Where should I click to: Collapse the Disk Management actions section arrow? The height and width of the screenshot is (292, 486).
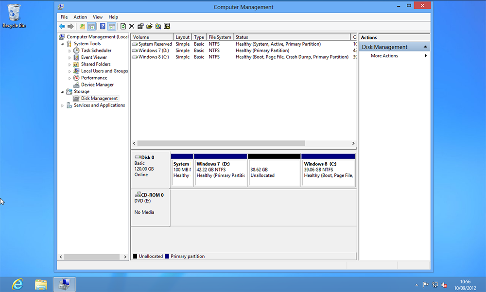click(425, 47)
